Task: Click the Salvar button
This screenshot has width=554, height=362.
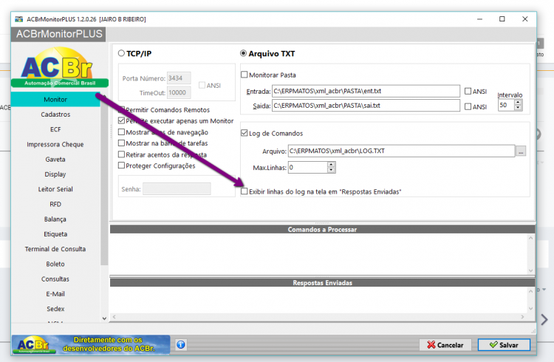Action: pos(504,345)
